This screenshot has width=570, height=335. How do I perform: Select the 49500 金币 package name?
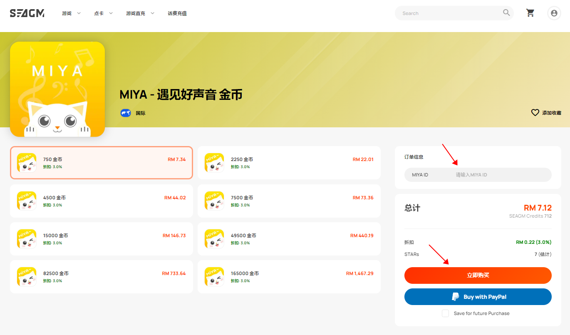click(243, 236)
